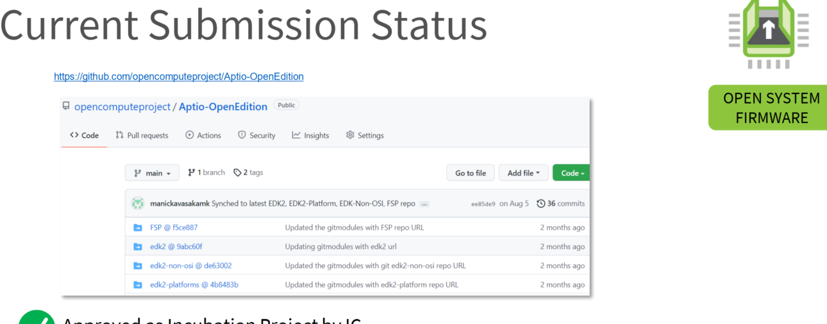Click '2 months ago' in the FSP row
This screenshot has height=324, width=827.
(562, 227)
